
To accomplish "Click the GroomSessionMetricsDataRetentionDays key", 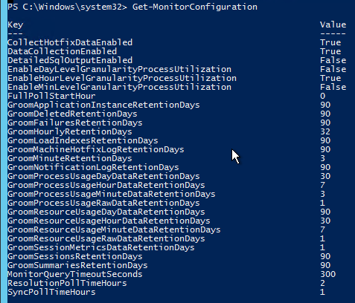I will click(101, 247).
